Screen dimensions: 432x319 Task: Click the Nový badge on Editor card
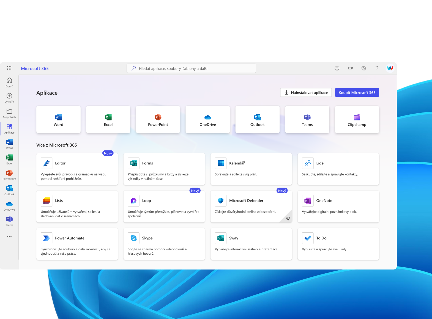108,153
